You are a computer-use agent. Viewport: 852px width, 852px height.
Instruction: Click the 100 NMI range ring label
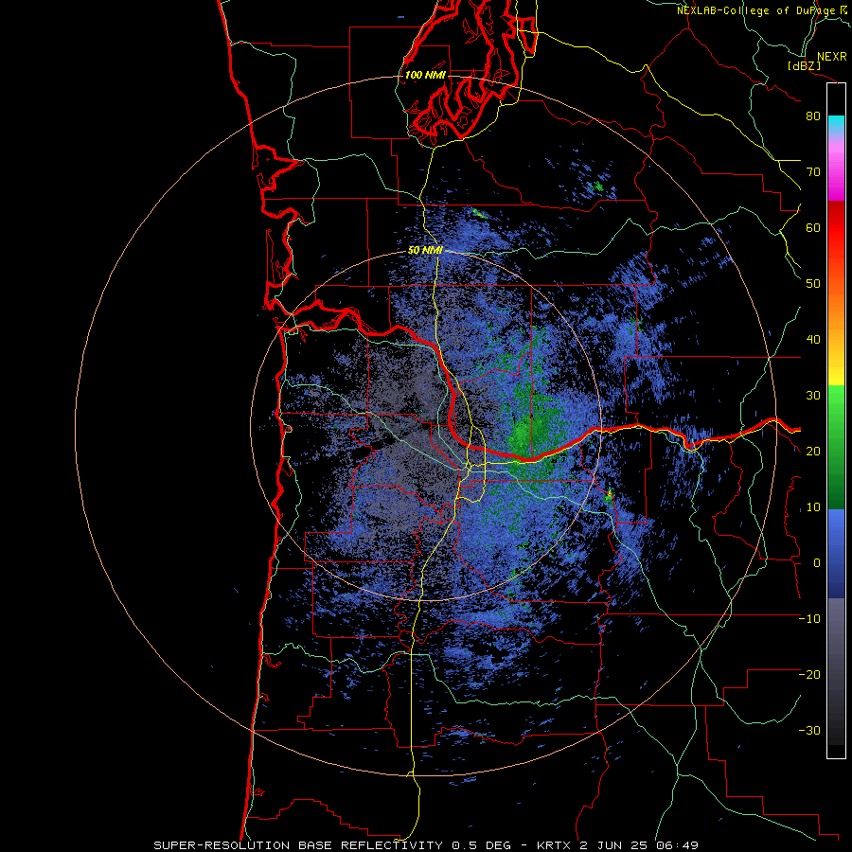pos(425,75)
